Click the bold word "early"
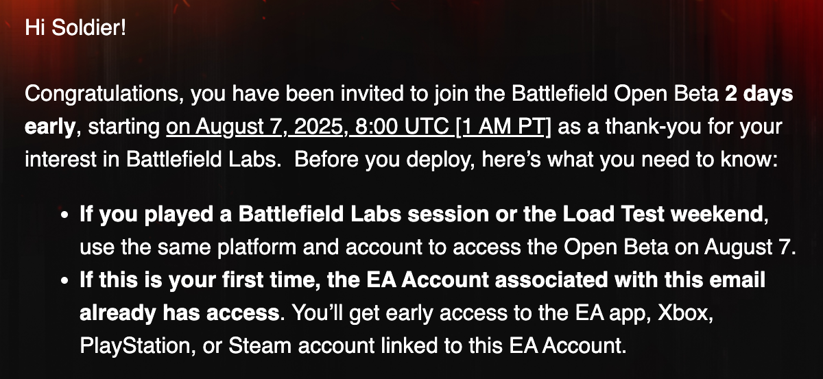This screenshot has width=823, height=379. pos(50,127)
